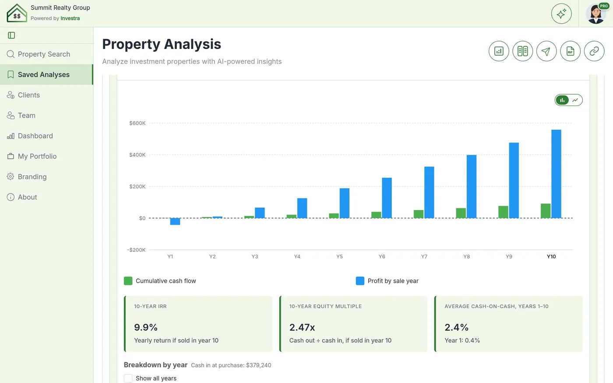Screen dimensions: 613x383
Task: Open the AI sparkle assistant button
Action: (561, 14)
